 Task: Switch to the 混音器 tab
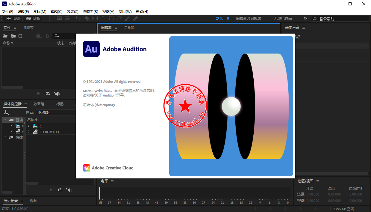pyautogui.click(x=129, y=28)
